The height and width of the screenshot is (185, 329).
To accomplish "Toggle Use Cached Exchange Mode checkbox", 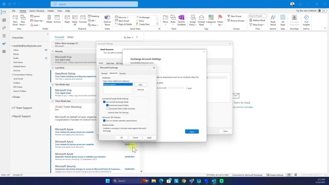I will click(104, 102).
